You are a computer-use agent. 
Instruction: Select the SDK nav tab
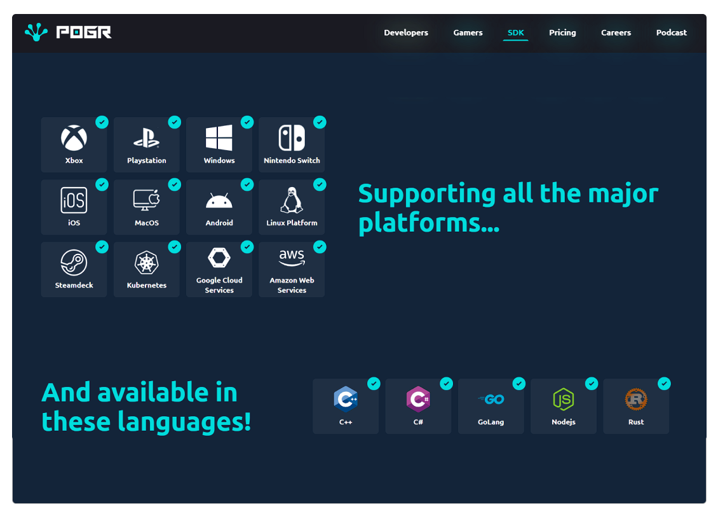pos(515,32)
